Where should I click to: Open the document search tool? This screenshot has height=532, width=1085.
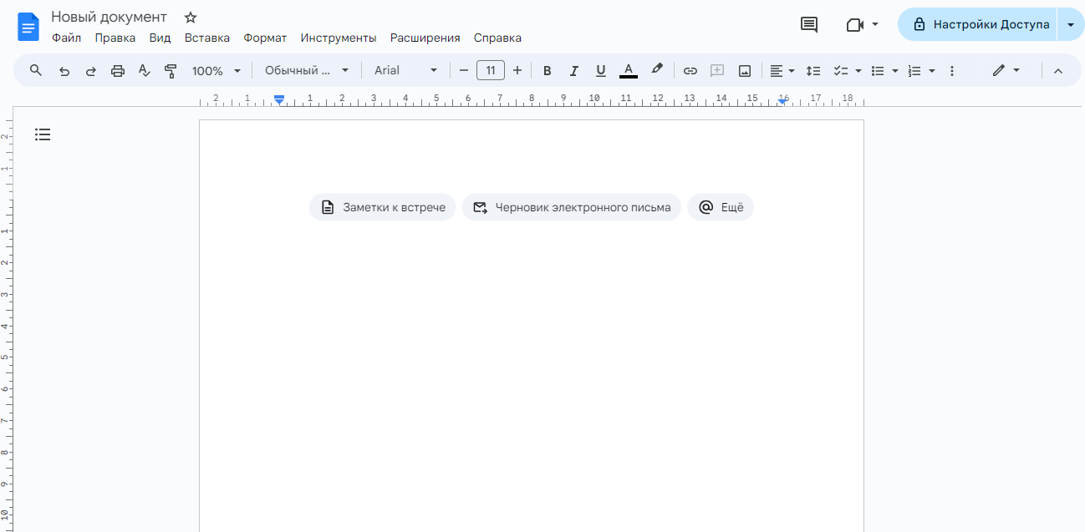point(35,70)
